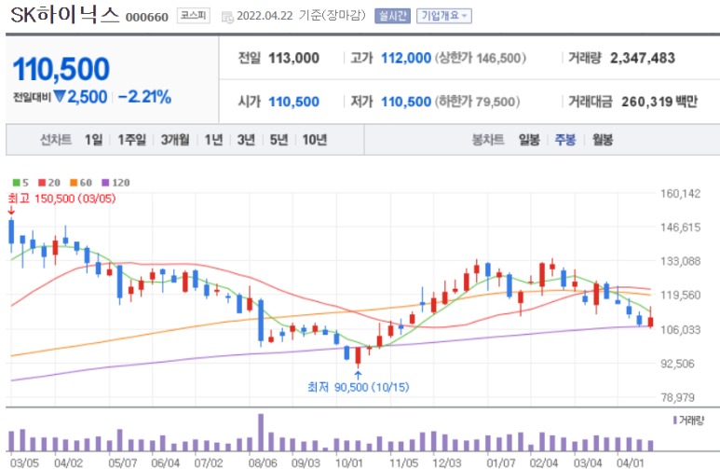Click the 코스피 market badge
The image size is (720, 469).
(194, 16)
